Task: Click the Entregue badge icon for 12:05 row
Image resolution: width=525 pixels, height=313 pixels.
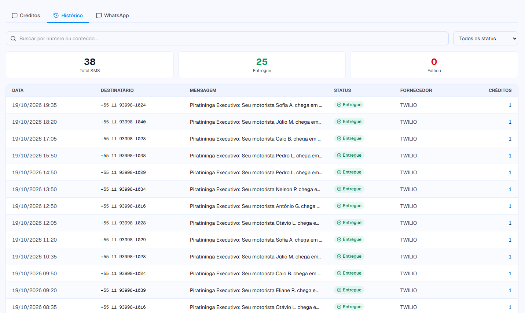Action: [339, 223]
